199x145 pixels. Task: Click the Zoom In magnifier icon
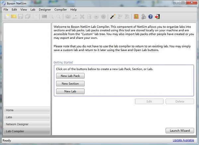(x=51, y=17)
